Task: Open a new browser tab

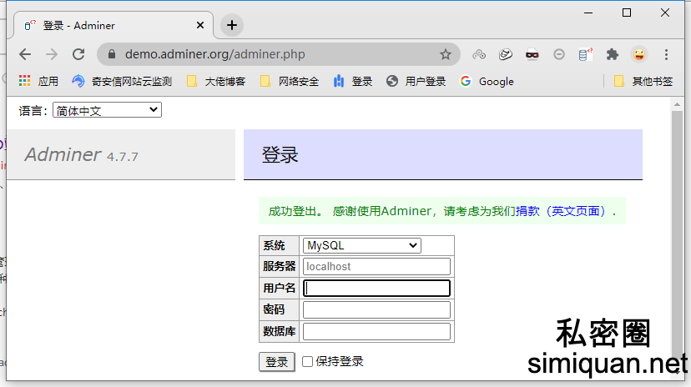Action: click(x=232, y=25)
